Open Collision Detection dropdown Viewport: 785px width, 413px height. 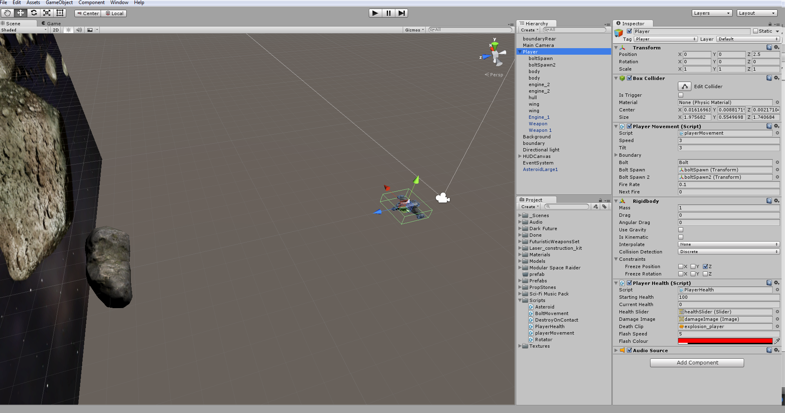(x=729, y=252)
